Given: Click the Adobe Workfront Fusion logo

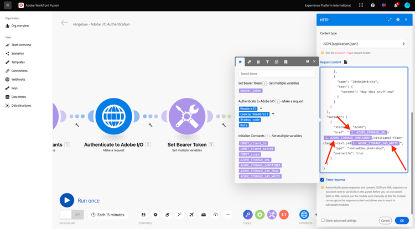Looking at the screenshot, I should click(x=21, y=6).
